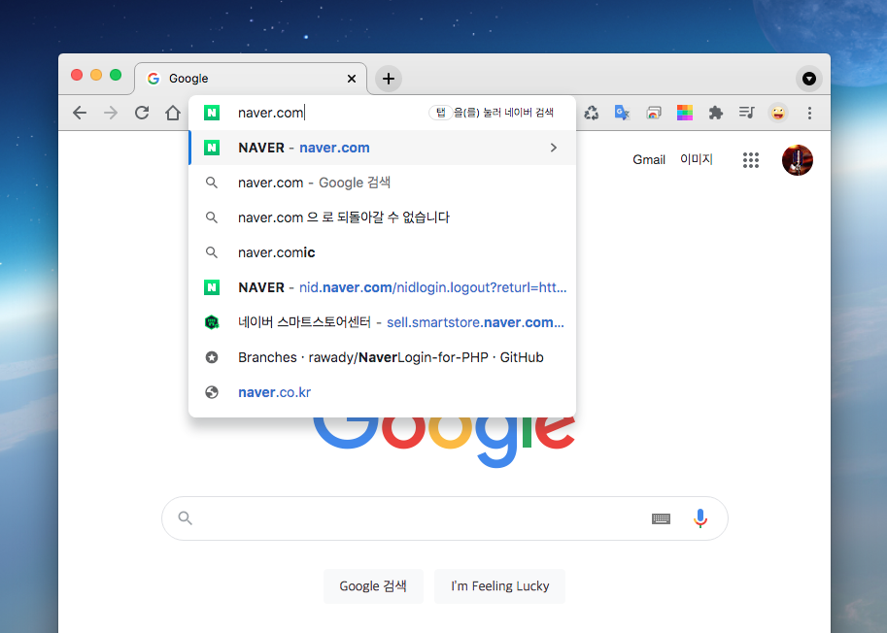Start voice search with the microphone icon
The height and width of the screenshot is (633, 887).
[700, 518]
